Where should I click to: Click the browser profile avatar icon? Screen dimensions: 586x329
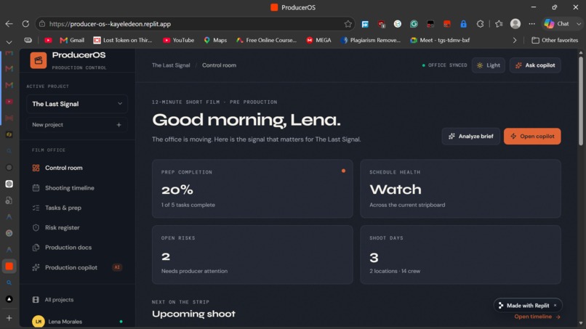coord(515,24)
